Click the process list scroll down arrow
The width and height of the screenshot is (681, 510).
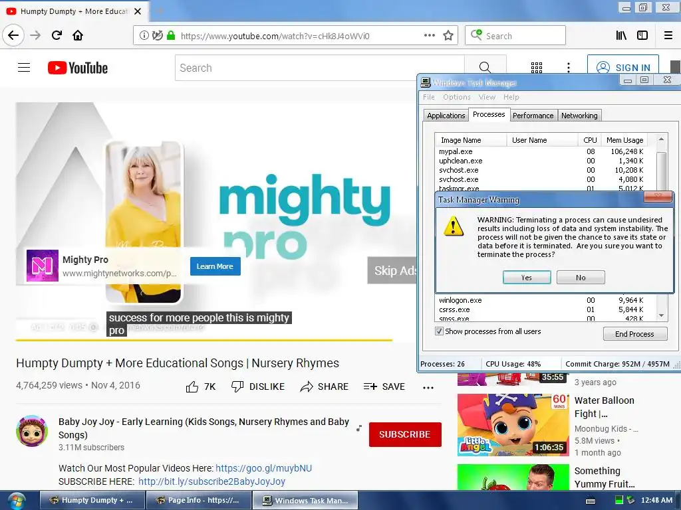click(x=662, y=315)
